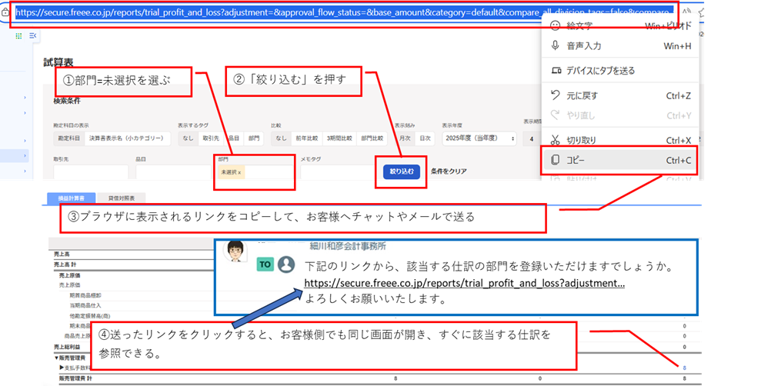Click the 条件をクリア link

(x=448, y=171)
